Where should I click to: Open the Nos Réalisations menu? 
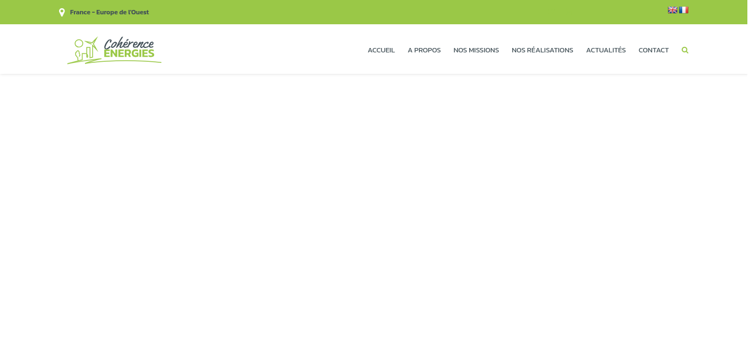pyautogui.click(x=543, y=50)
